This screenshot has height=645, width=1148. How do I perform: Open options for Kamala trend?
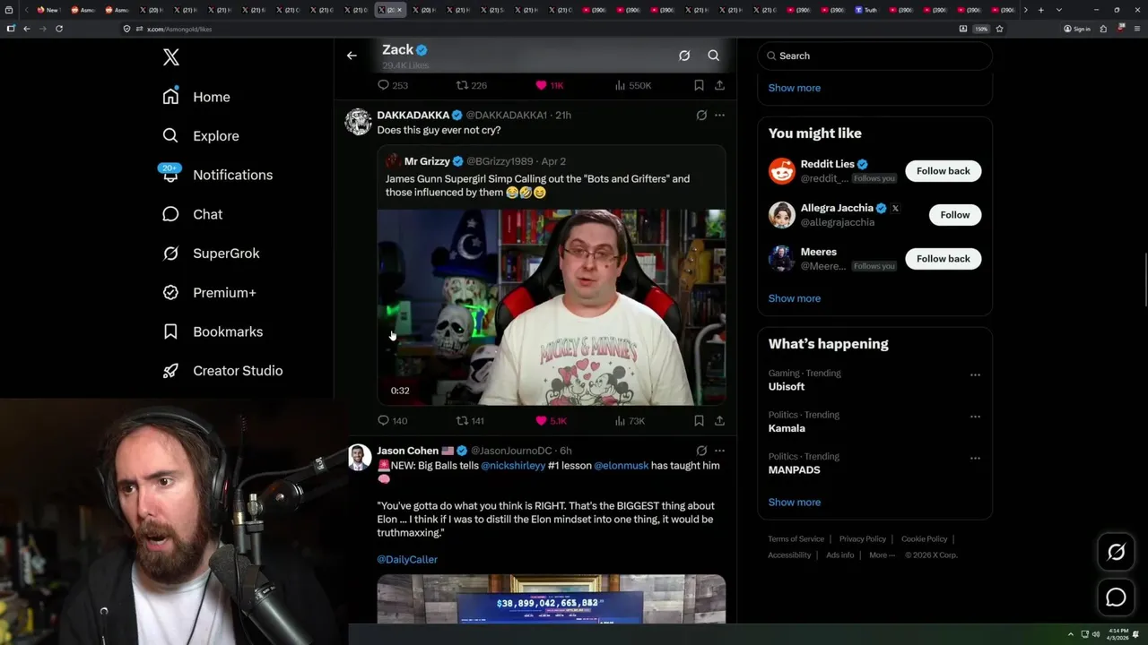(x=975, y=417)
